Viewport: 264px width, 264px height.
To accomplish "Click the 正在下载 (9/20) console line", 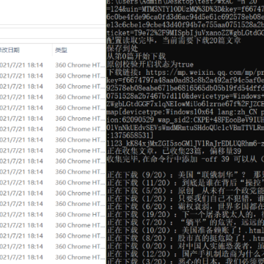I will click(x=186, y=175).
